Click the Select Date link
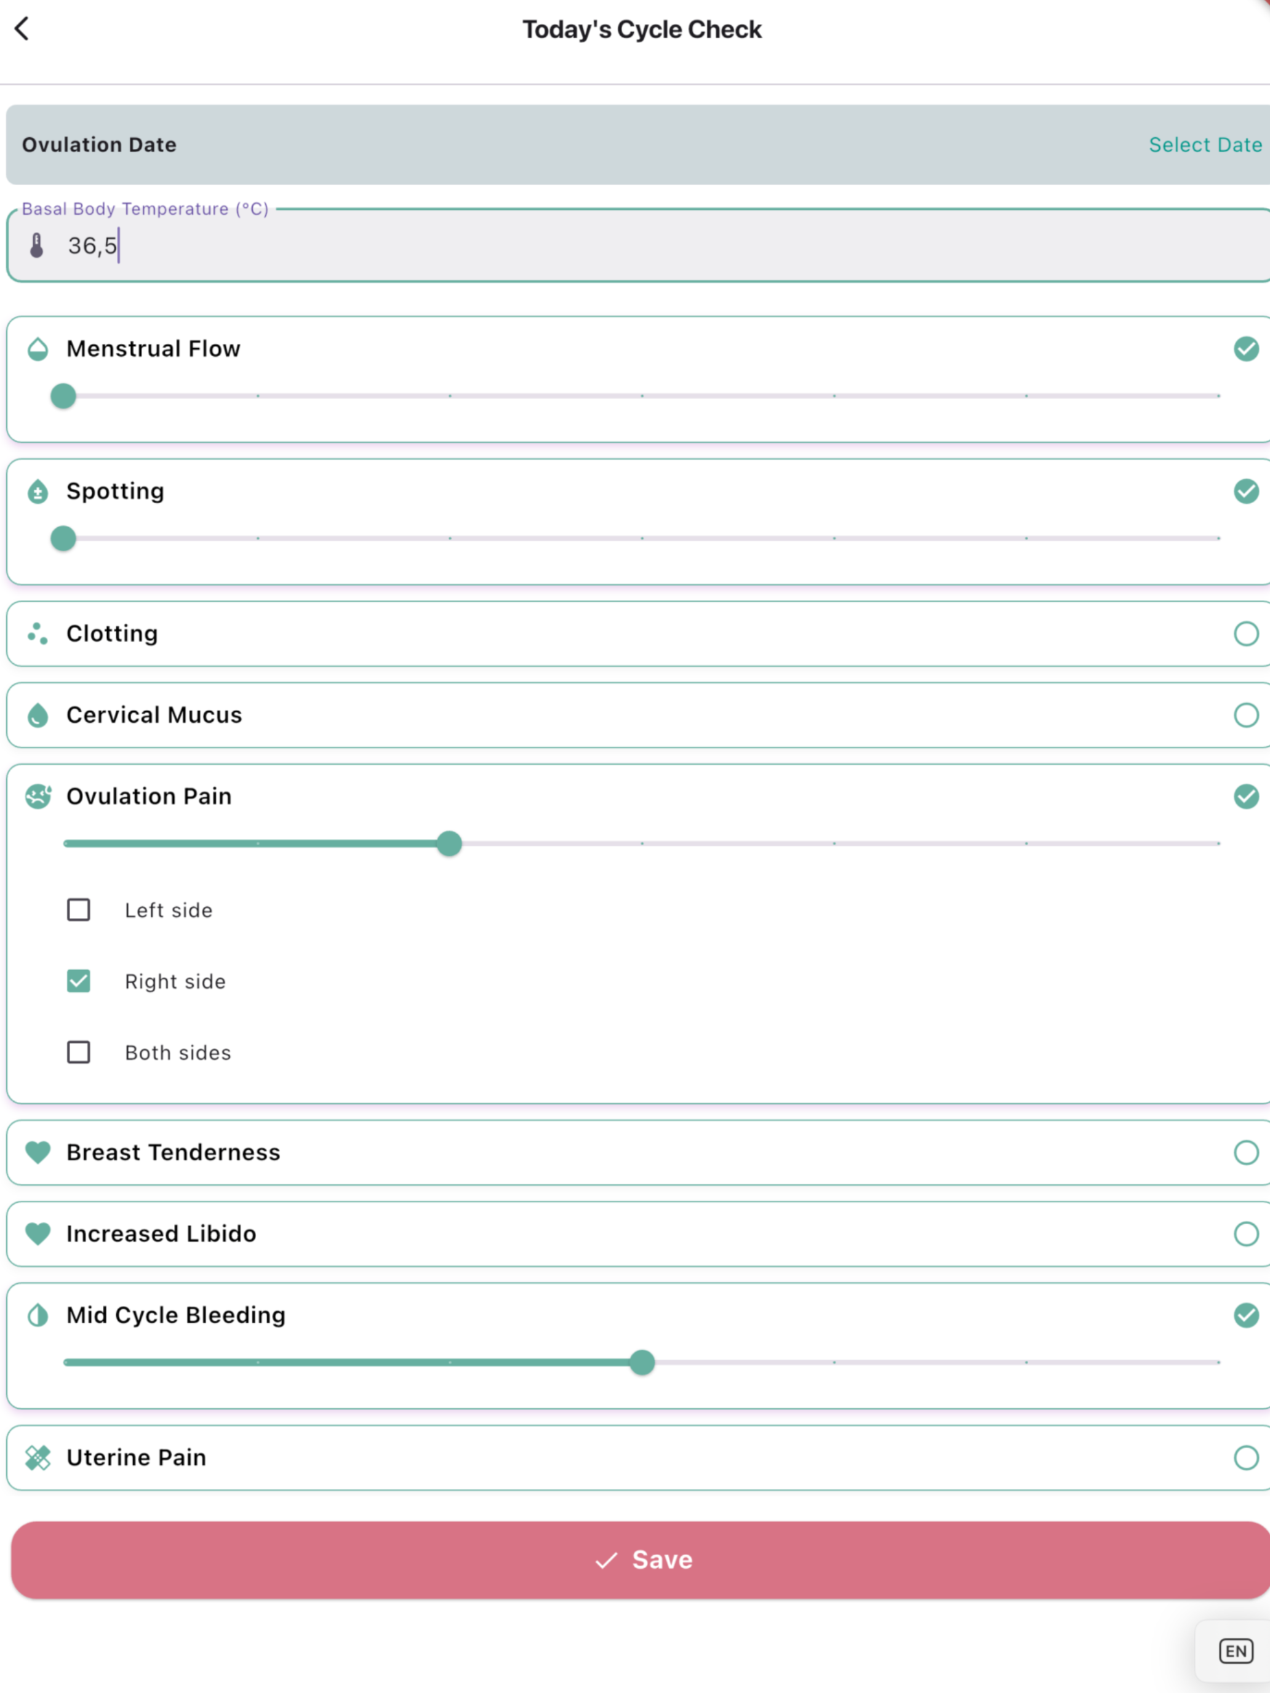 coord(1204,145)
